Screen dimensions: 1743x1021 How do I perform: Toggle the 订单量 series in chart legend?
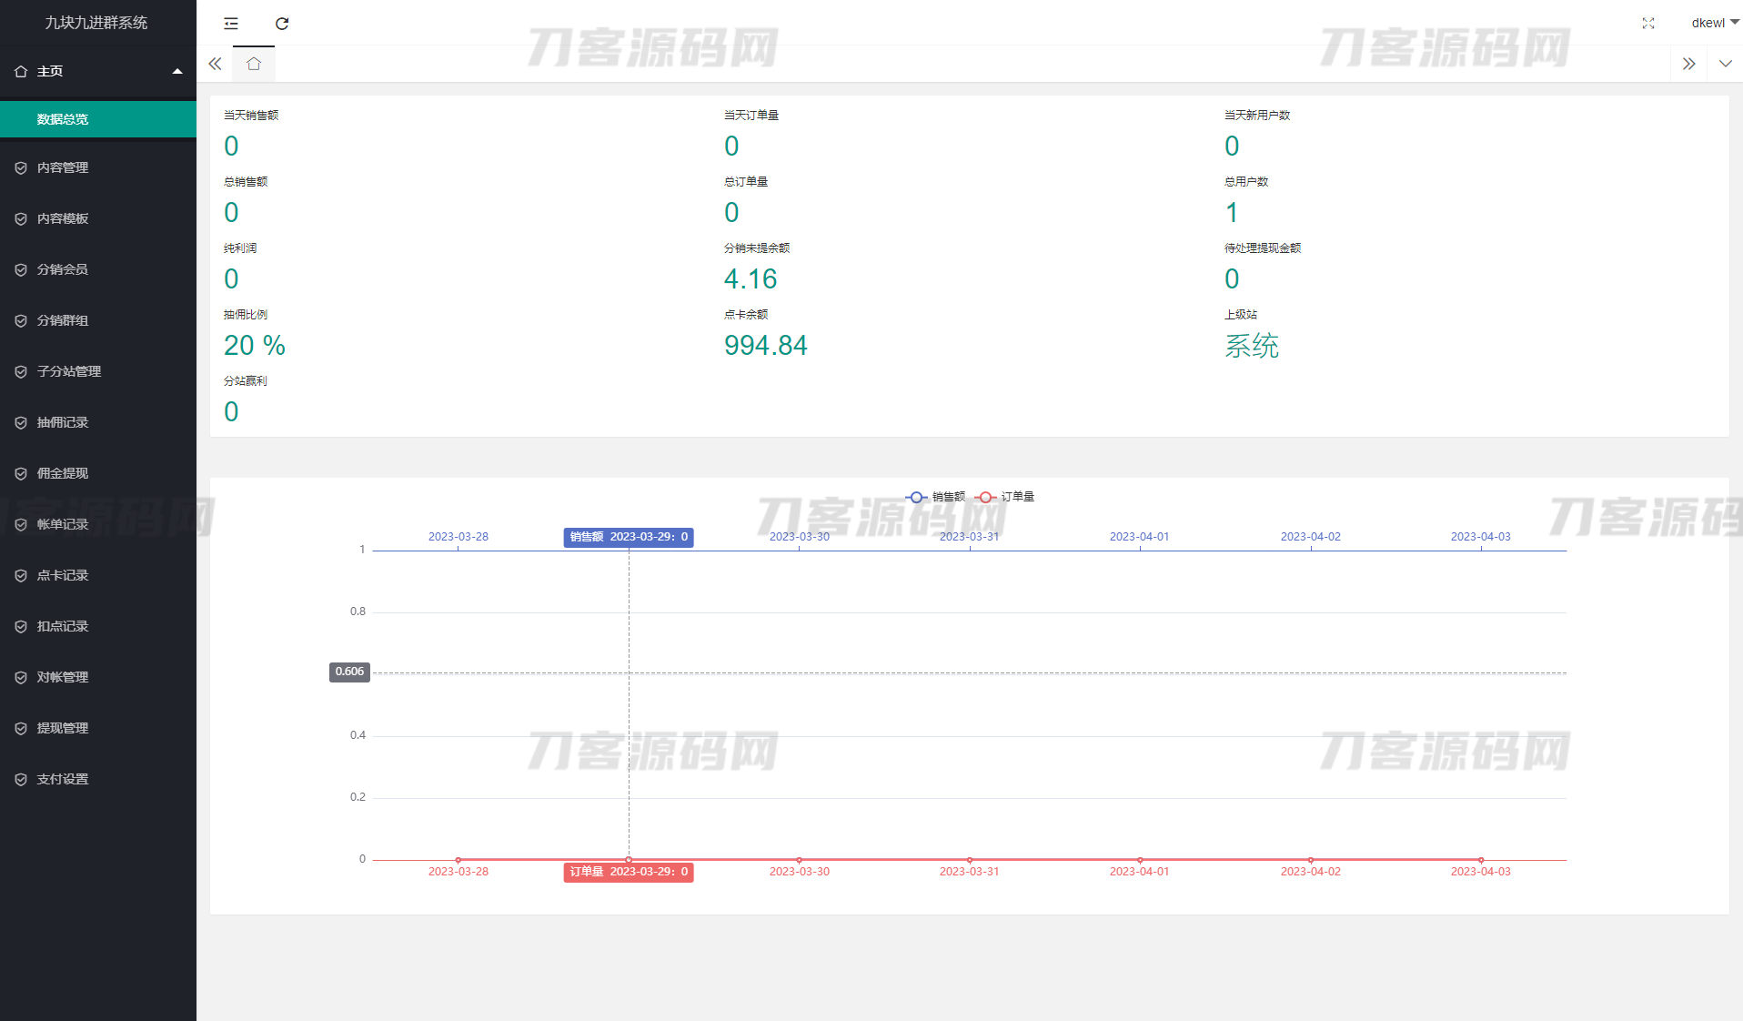pos(1005,497)
